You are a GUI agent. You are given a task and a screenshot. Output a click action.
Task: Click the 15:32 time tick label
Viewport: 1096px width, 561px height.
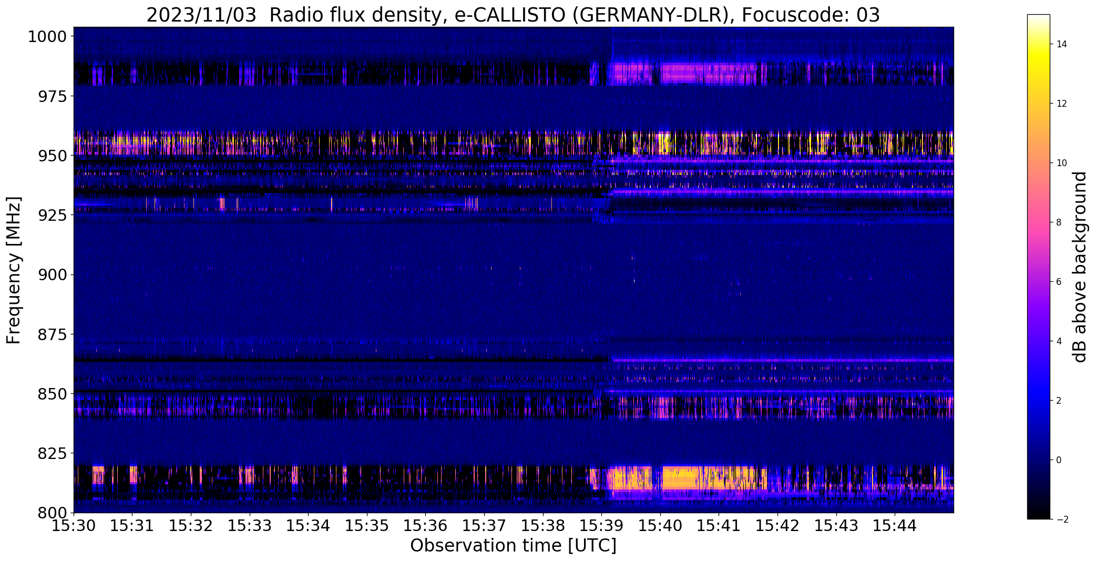(x=191, y=526)
